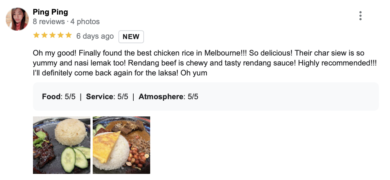390x180 pixels.
Task: Click the fourth rating star
Action: coord(61,36)
